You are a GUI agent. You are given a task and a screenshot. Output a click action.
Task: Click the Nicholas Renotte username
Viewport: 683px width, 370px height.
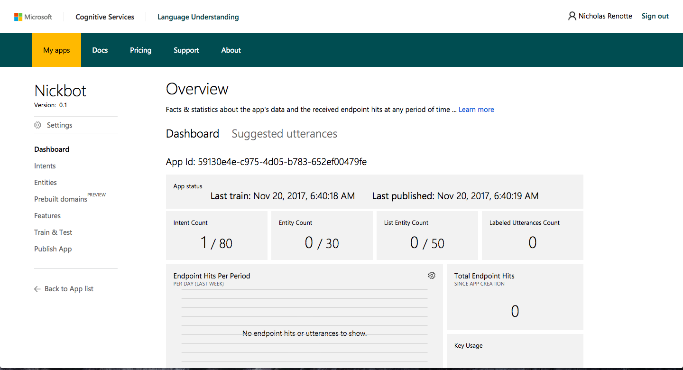(605, 16)
